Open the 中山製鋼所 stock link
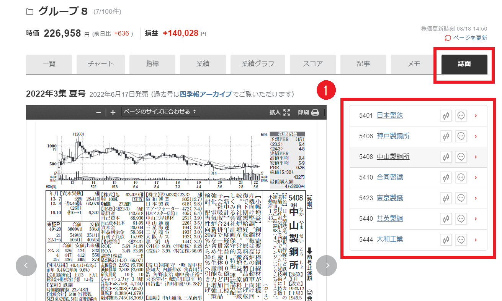 click(x=393, y=157)
